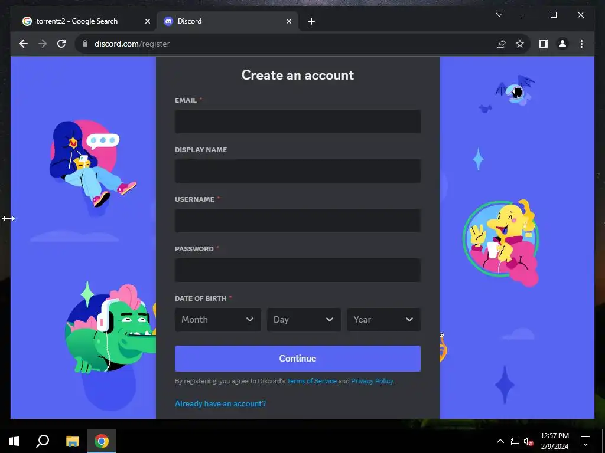
Task: Close the torrentz2 Google Search tab
Action: coord(147,21)
